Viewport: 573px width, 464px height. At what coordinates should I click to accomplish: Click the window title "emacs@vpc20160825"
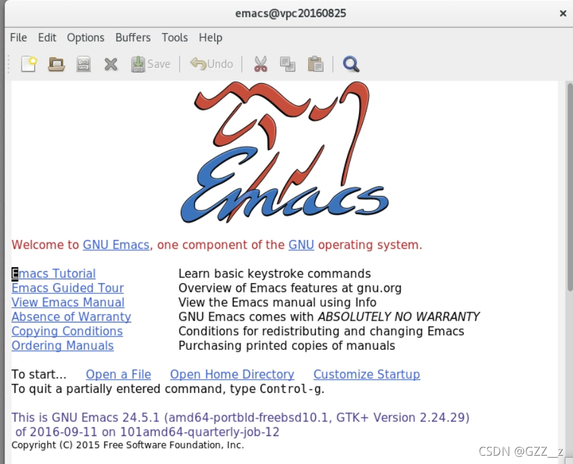coord(290,13)
